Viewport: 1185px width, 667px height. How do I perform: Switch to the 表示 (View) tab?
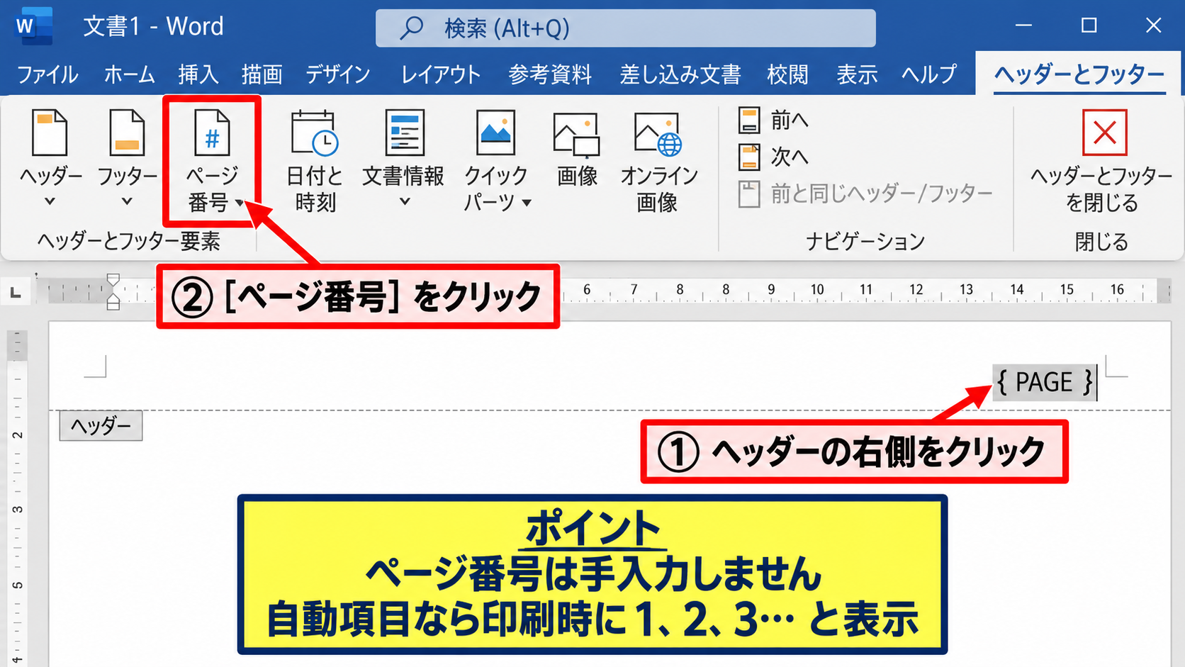[857, 74]
